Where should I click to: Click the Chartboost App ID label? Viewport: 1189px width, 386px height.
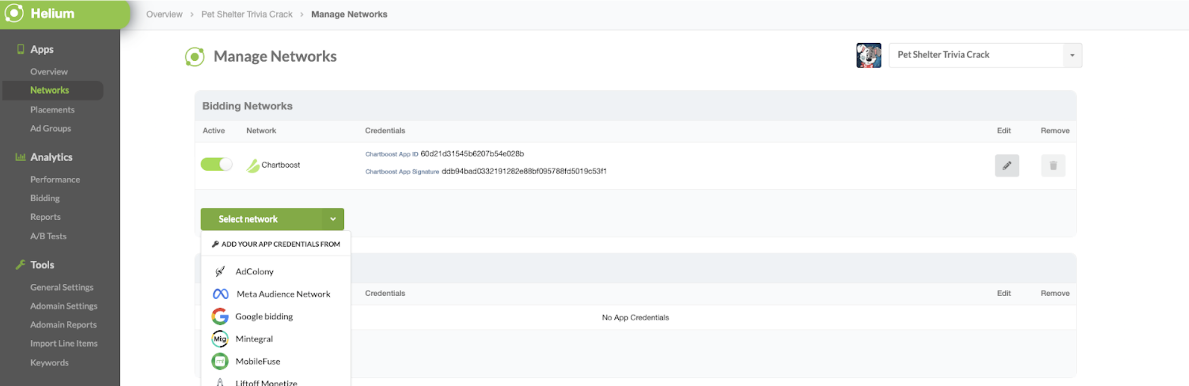(392, 154)
